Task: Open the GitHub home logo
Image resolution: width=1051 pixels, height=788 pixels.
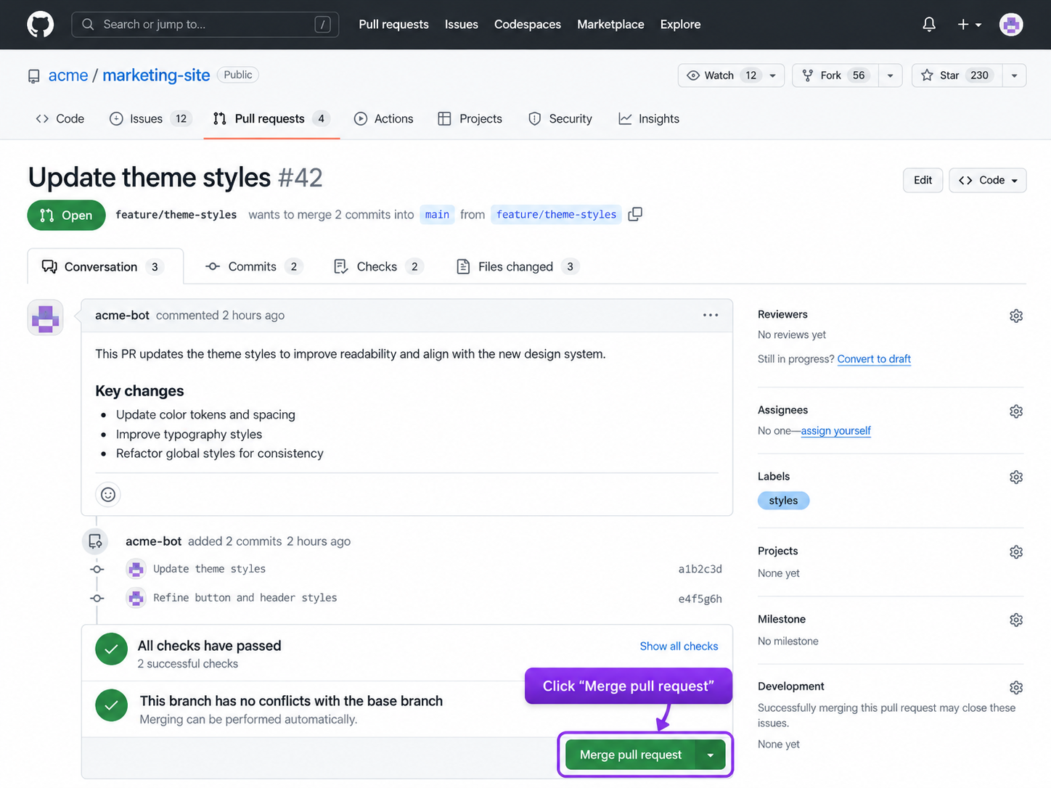Action: (x=41, y=25)
